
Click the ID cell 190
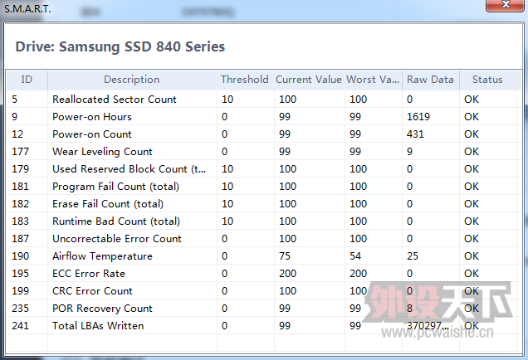pos(20,256)
